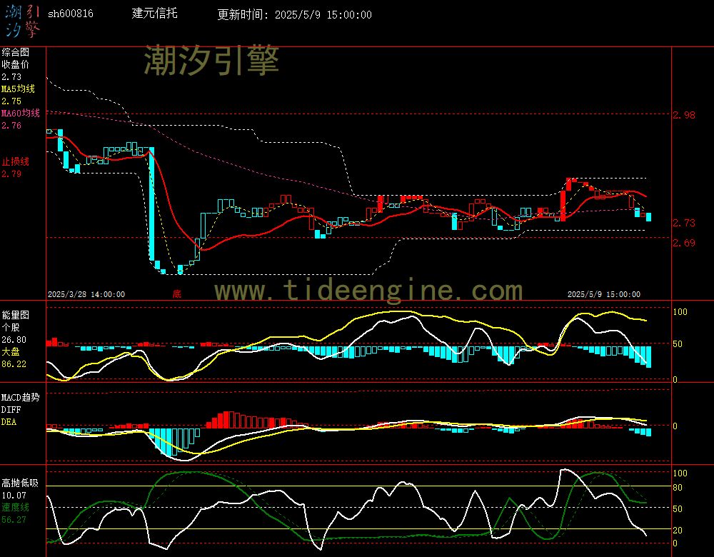Select the MACD趋势 panel label
This screenshot has width=714, height=557.
tap(21, 397)
